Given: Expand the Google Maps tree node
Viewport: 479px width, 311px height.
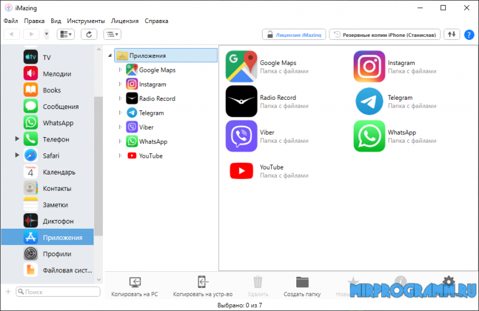Looking at the screenshot, I should coord(120,70).
